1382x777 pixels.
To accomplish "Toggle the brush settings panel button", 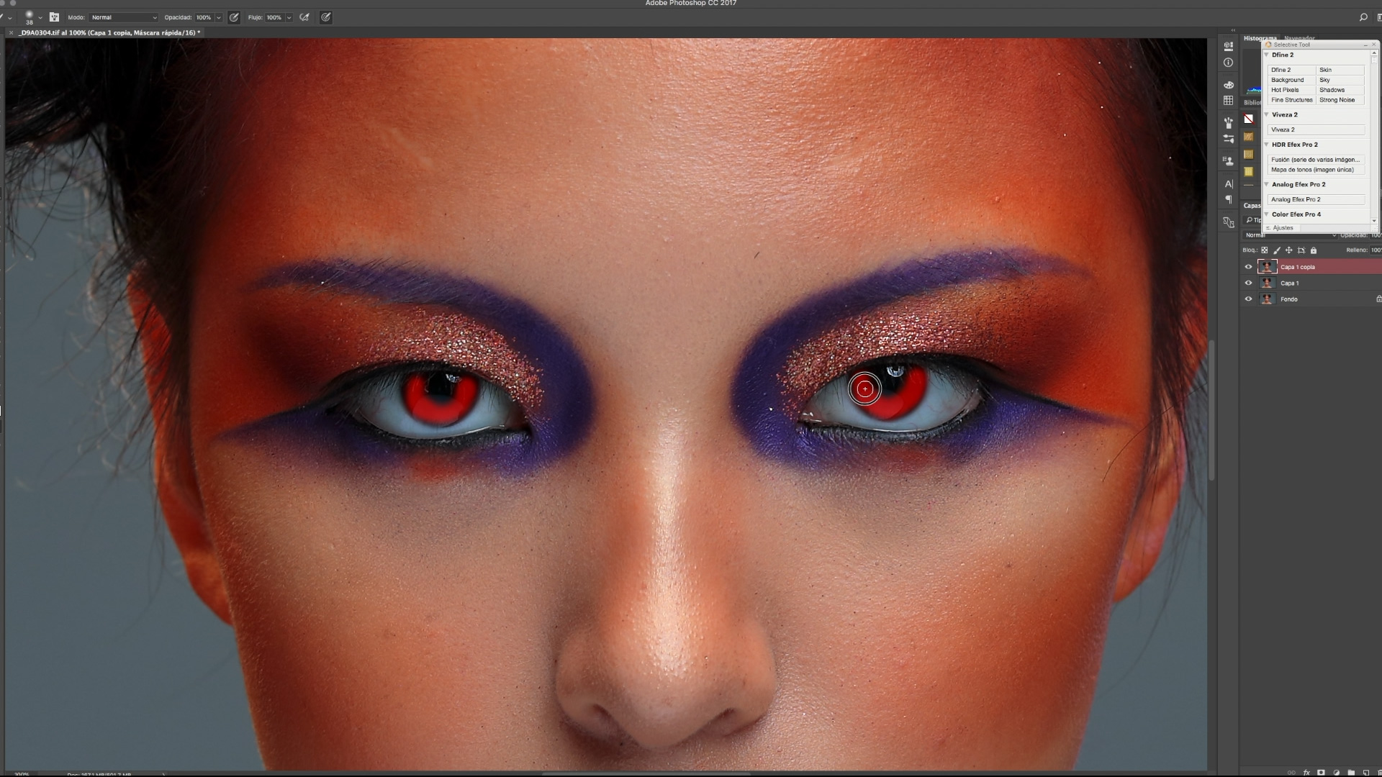I will point(54,17).
